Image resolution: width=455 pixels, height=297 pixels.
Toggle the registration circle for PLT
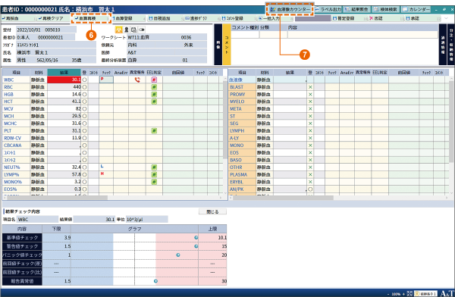pos(84,131)
